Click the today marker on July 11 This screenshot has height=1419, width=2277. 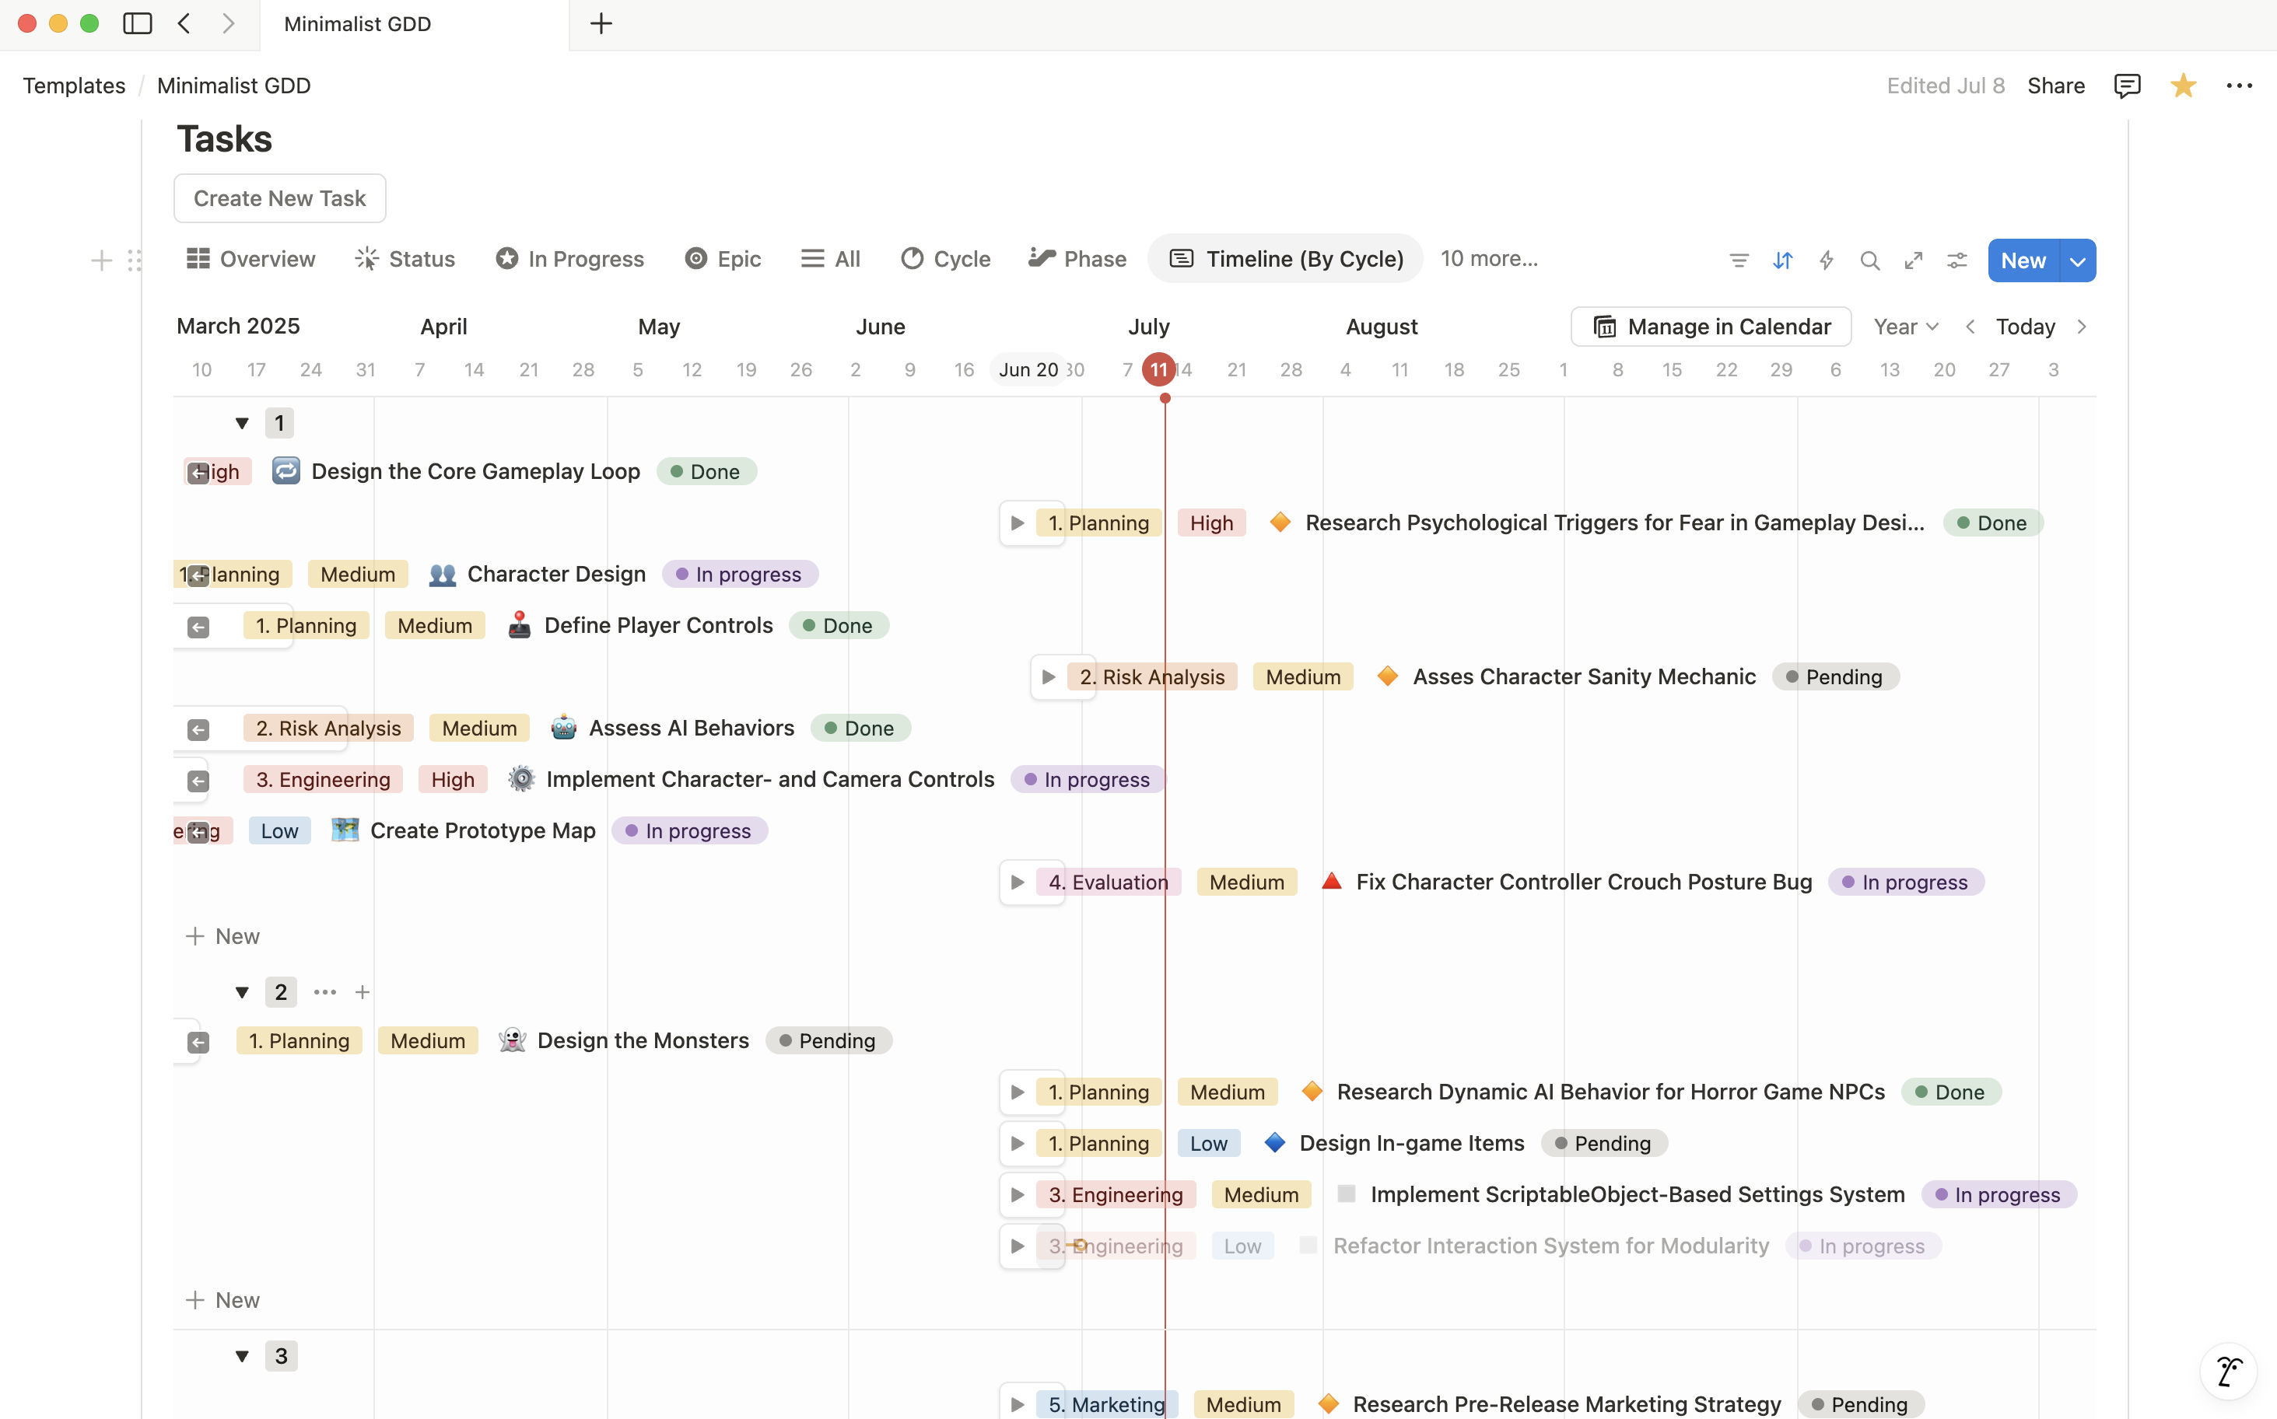[1158, 370]
